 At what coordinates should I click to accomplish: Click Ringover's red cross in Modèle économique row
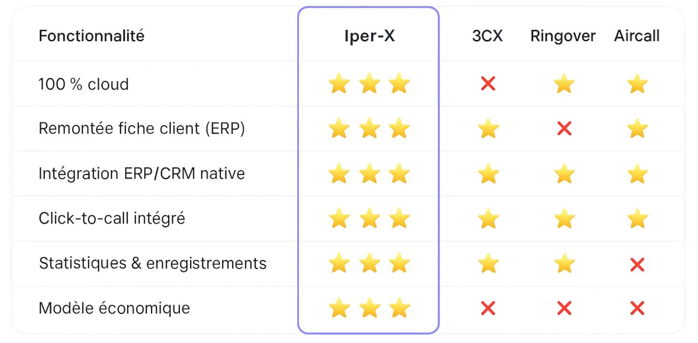[x=564, y=308]
